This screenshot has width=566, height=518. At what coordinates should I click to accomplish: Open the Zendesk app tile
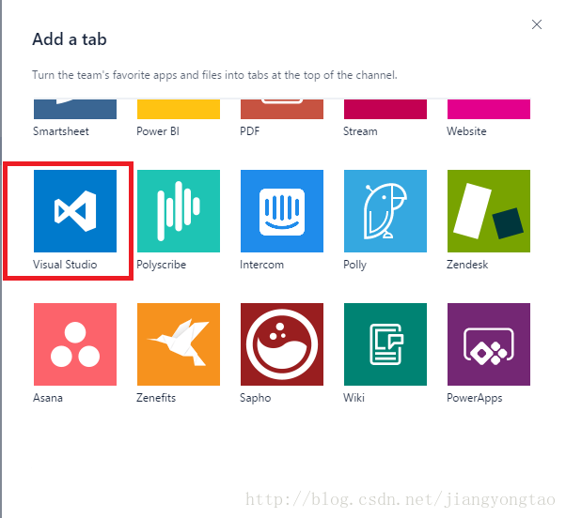489,211
